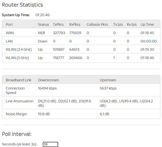Select WLAN 2.4 GHz RxPkts value 64613
Image resolution: width=162 pixels, height=147 pixels.
click(75, 49)
